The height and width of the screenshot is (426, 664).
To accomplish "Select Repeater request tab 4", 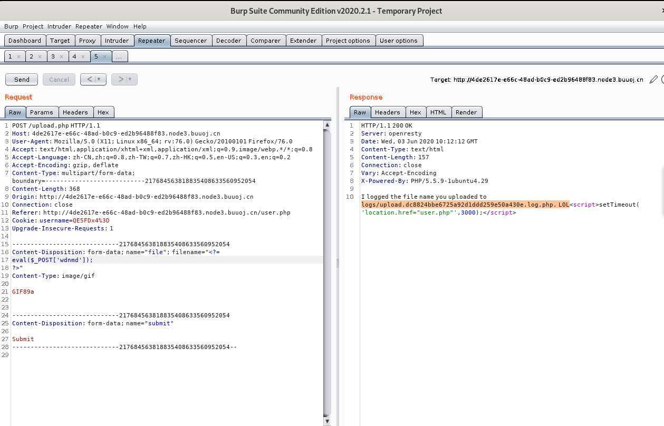I will (74, 56).
